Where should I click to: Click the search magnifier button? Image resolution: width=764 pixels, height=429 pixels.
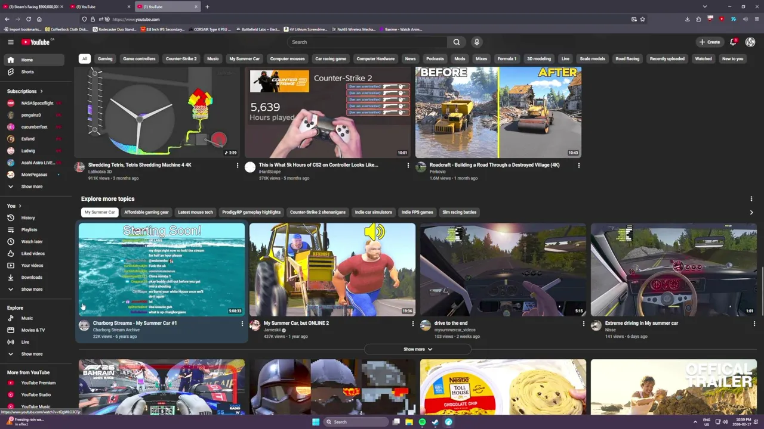coord(457,42)
